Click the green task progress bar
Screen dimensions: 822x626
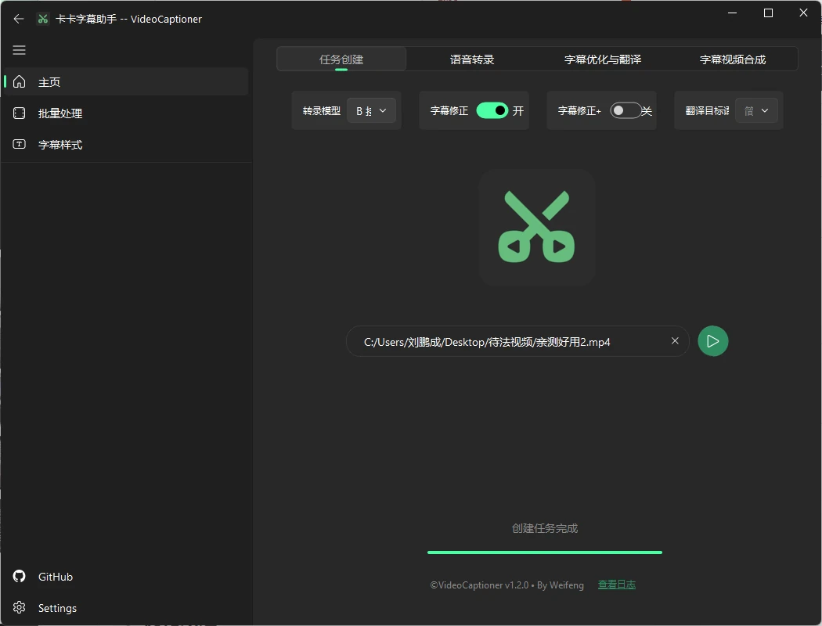(545, 552)
